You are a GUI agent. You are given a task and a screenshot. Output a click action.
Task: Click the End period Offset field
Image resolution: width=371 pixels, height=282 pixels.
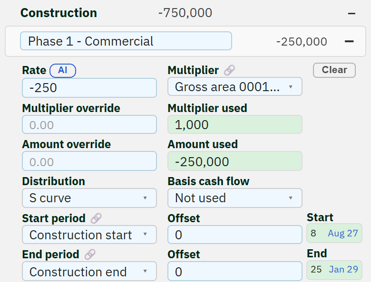click(234, 272)
